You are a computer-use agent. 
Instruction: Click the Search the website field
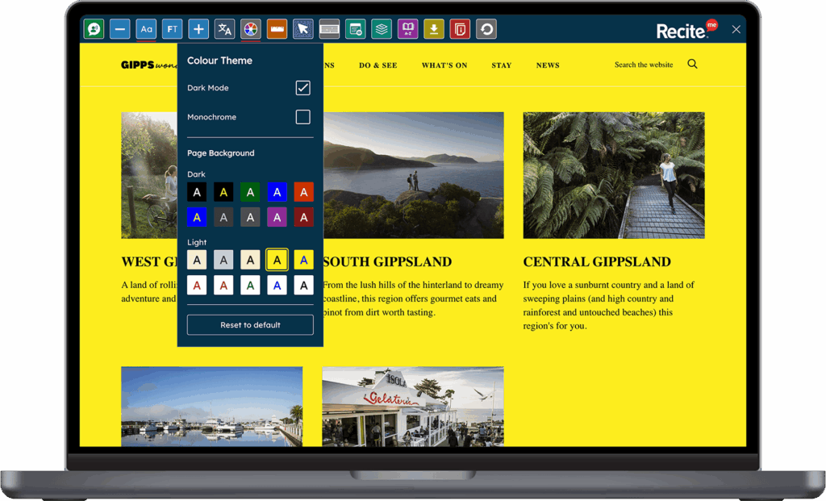tap(644, 64)
